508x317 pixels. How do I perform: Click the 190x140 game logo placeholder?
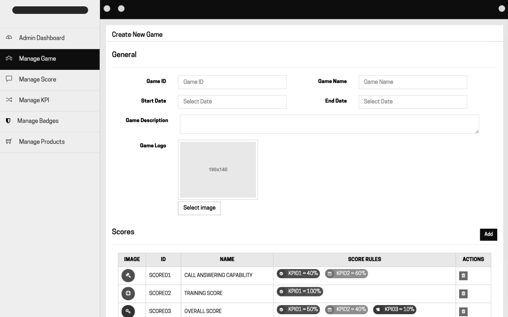coord(218,170)
